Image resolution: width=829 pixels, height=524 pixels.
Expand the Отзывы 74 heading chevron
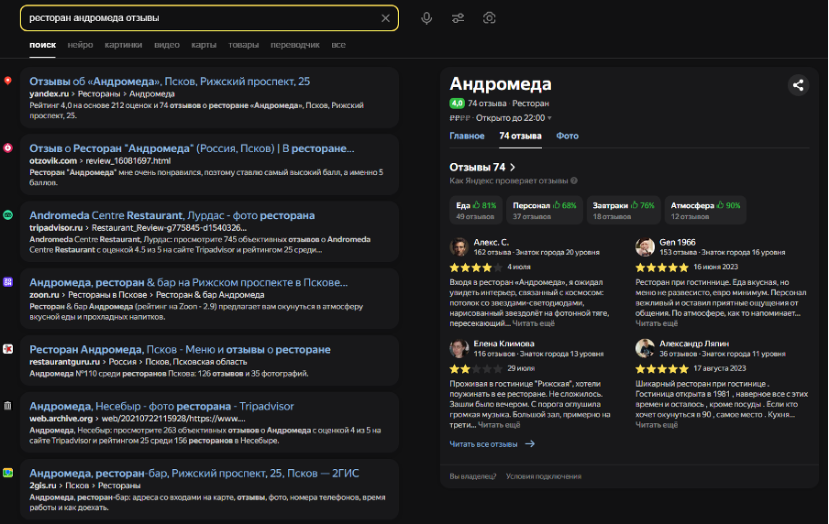pyautogui.click(x=512, y=168)
